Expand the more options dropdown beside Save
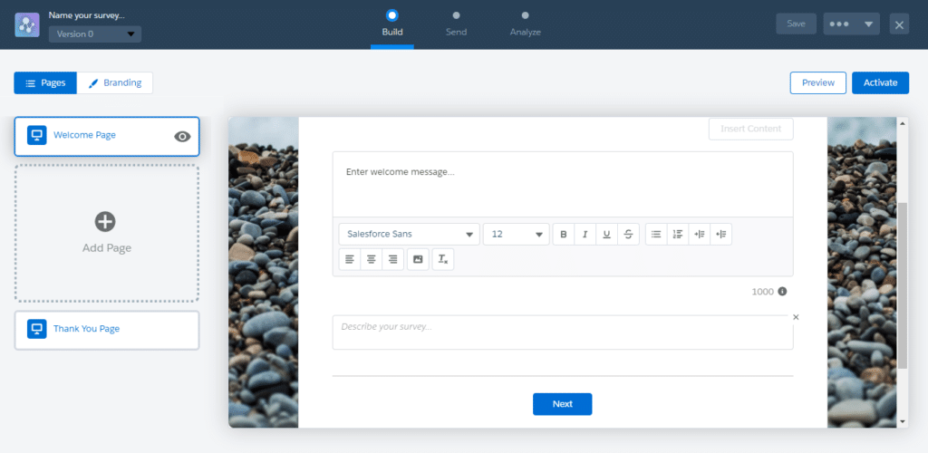928x453 pixels. [x=851, y=24]
